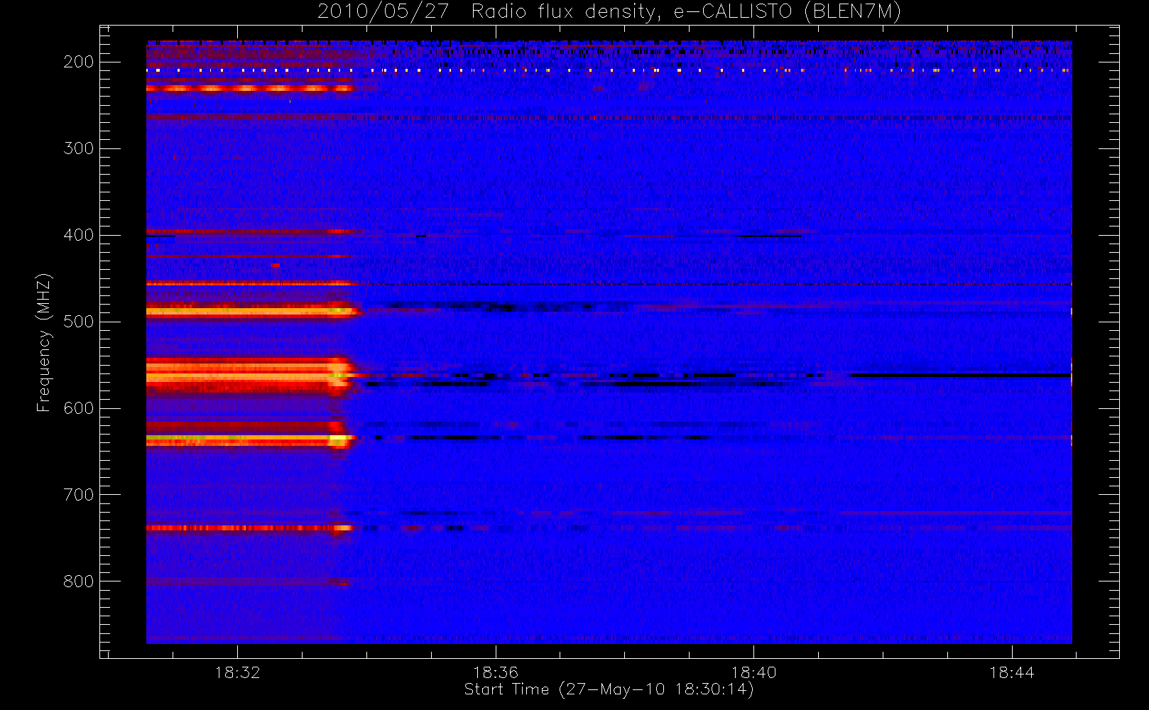Click the 400 frequency tick label
This screenshot has width=1149, height=710.
79,235
